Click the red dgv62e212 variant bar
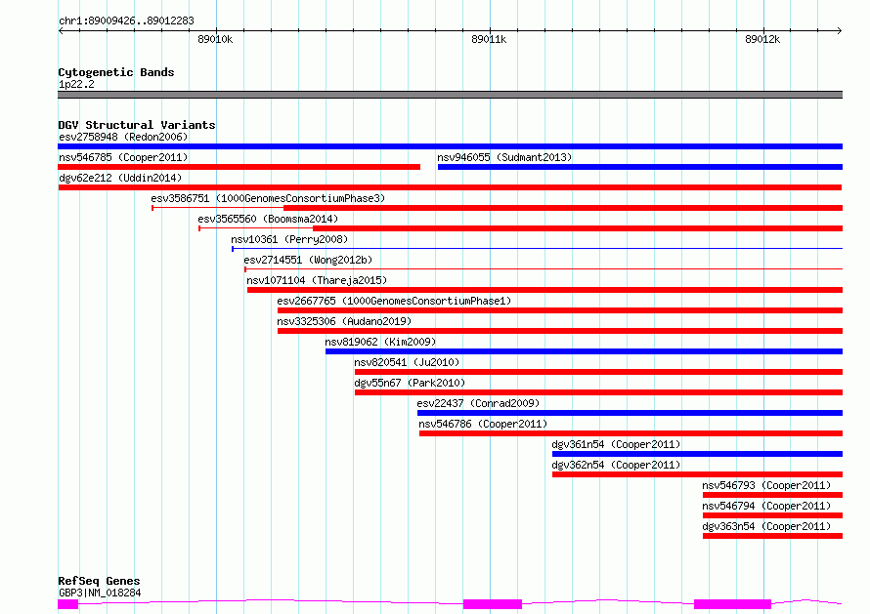Image resolution: width=870 pixels, height=614 pixels. (x=450, y=187)
